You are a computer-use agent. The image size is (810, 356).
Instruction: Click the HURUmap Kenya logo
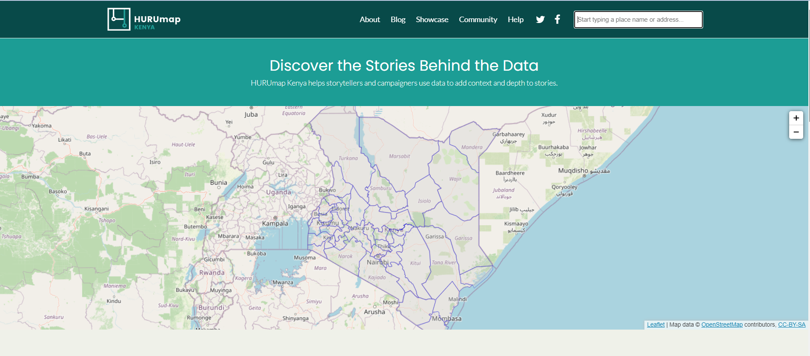(x=144, y=20)
